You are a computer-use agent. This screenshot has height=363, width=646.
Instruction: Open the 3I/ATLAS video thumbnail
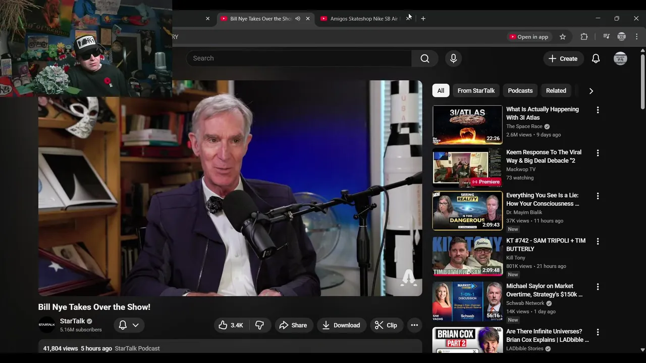467,125
